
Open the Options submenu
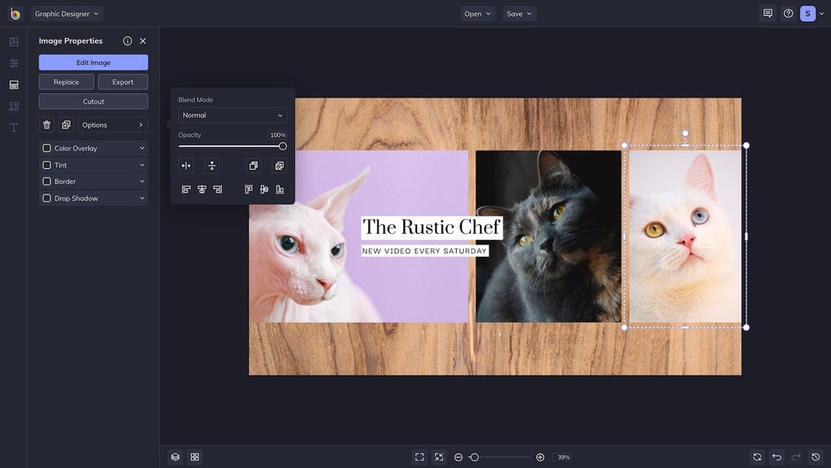tap(113, 125)
